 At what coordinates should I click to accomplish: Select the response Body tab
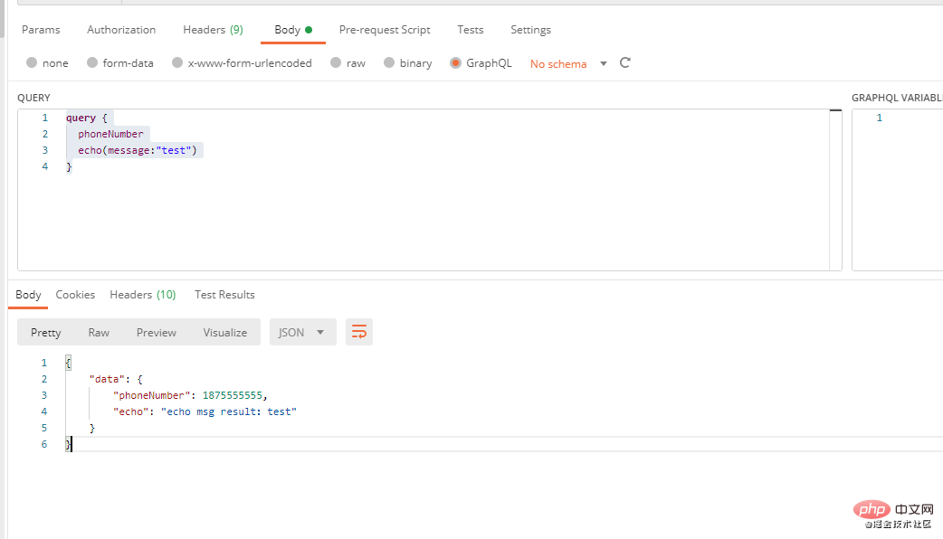(x=28, y=295)
